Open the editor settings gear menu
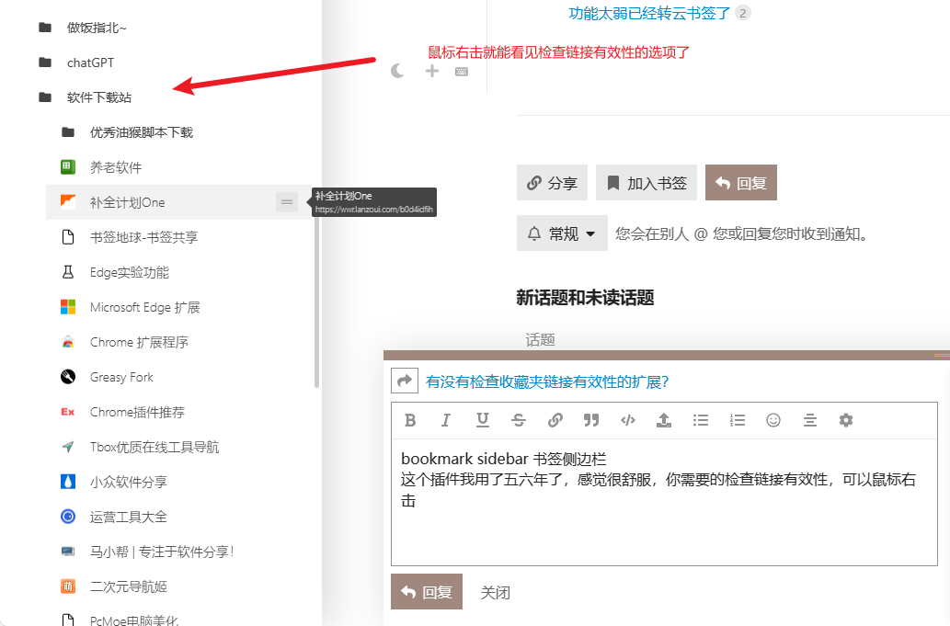This screenshot has width=950, height=626. click(x=846, y=420)
